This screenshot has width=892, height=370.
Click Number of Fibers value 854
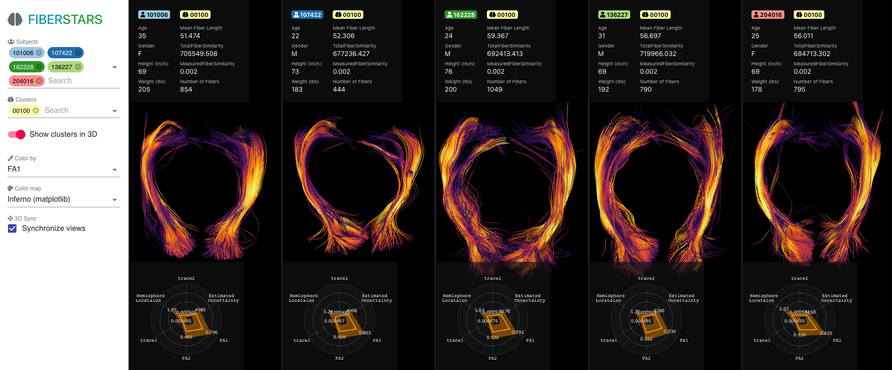(x=186, y=89)
